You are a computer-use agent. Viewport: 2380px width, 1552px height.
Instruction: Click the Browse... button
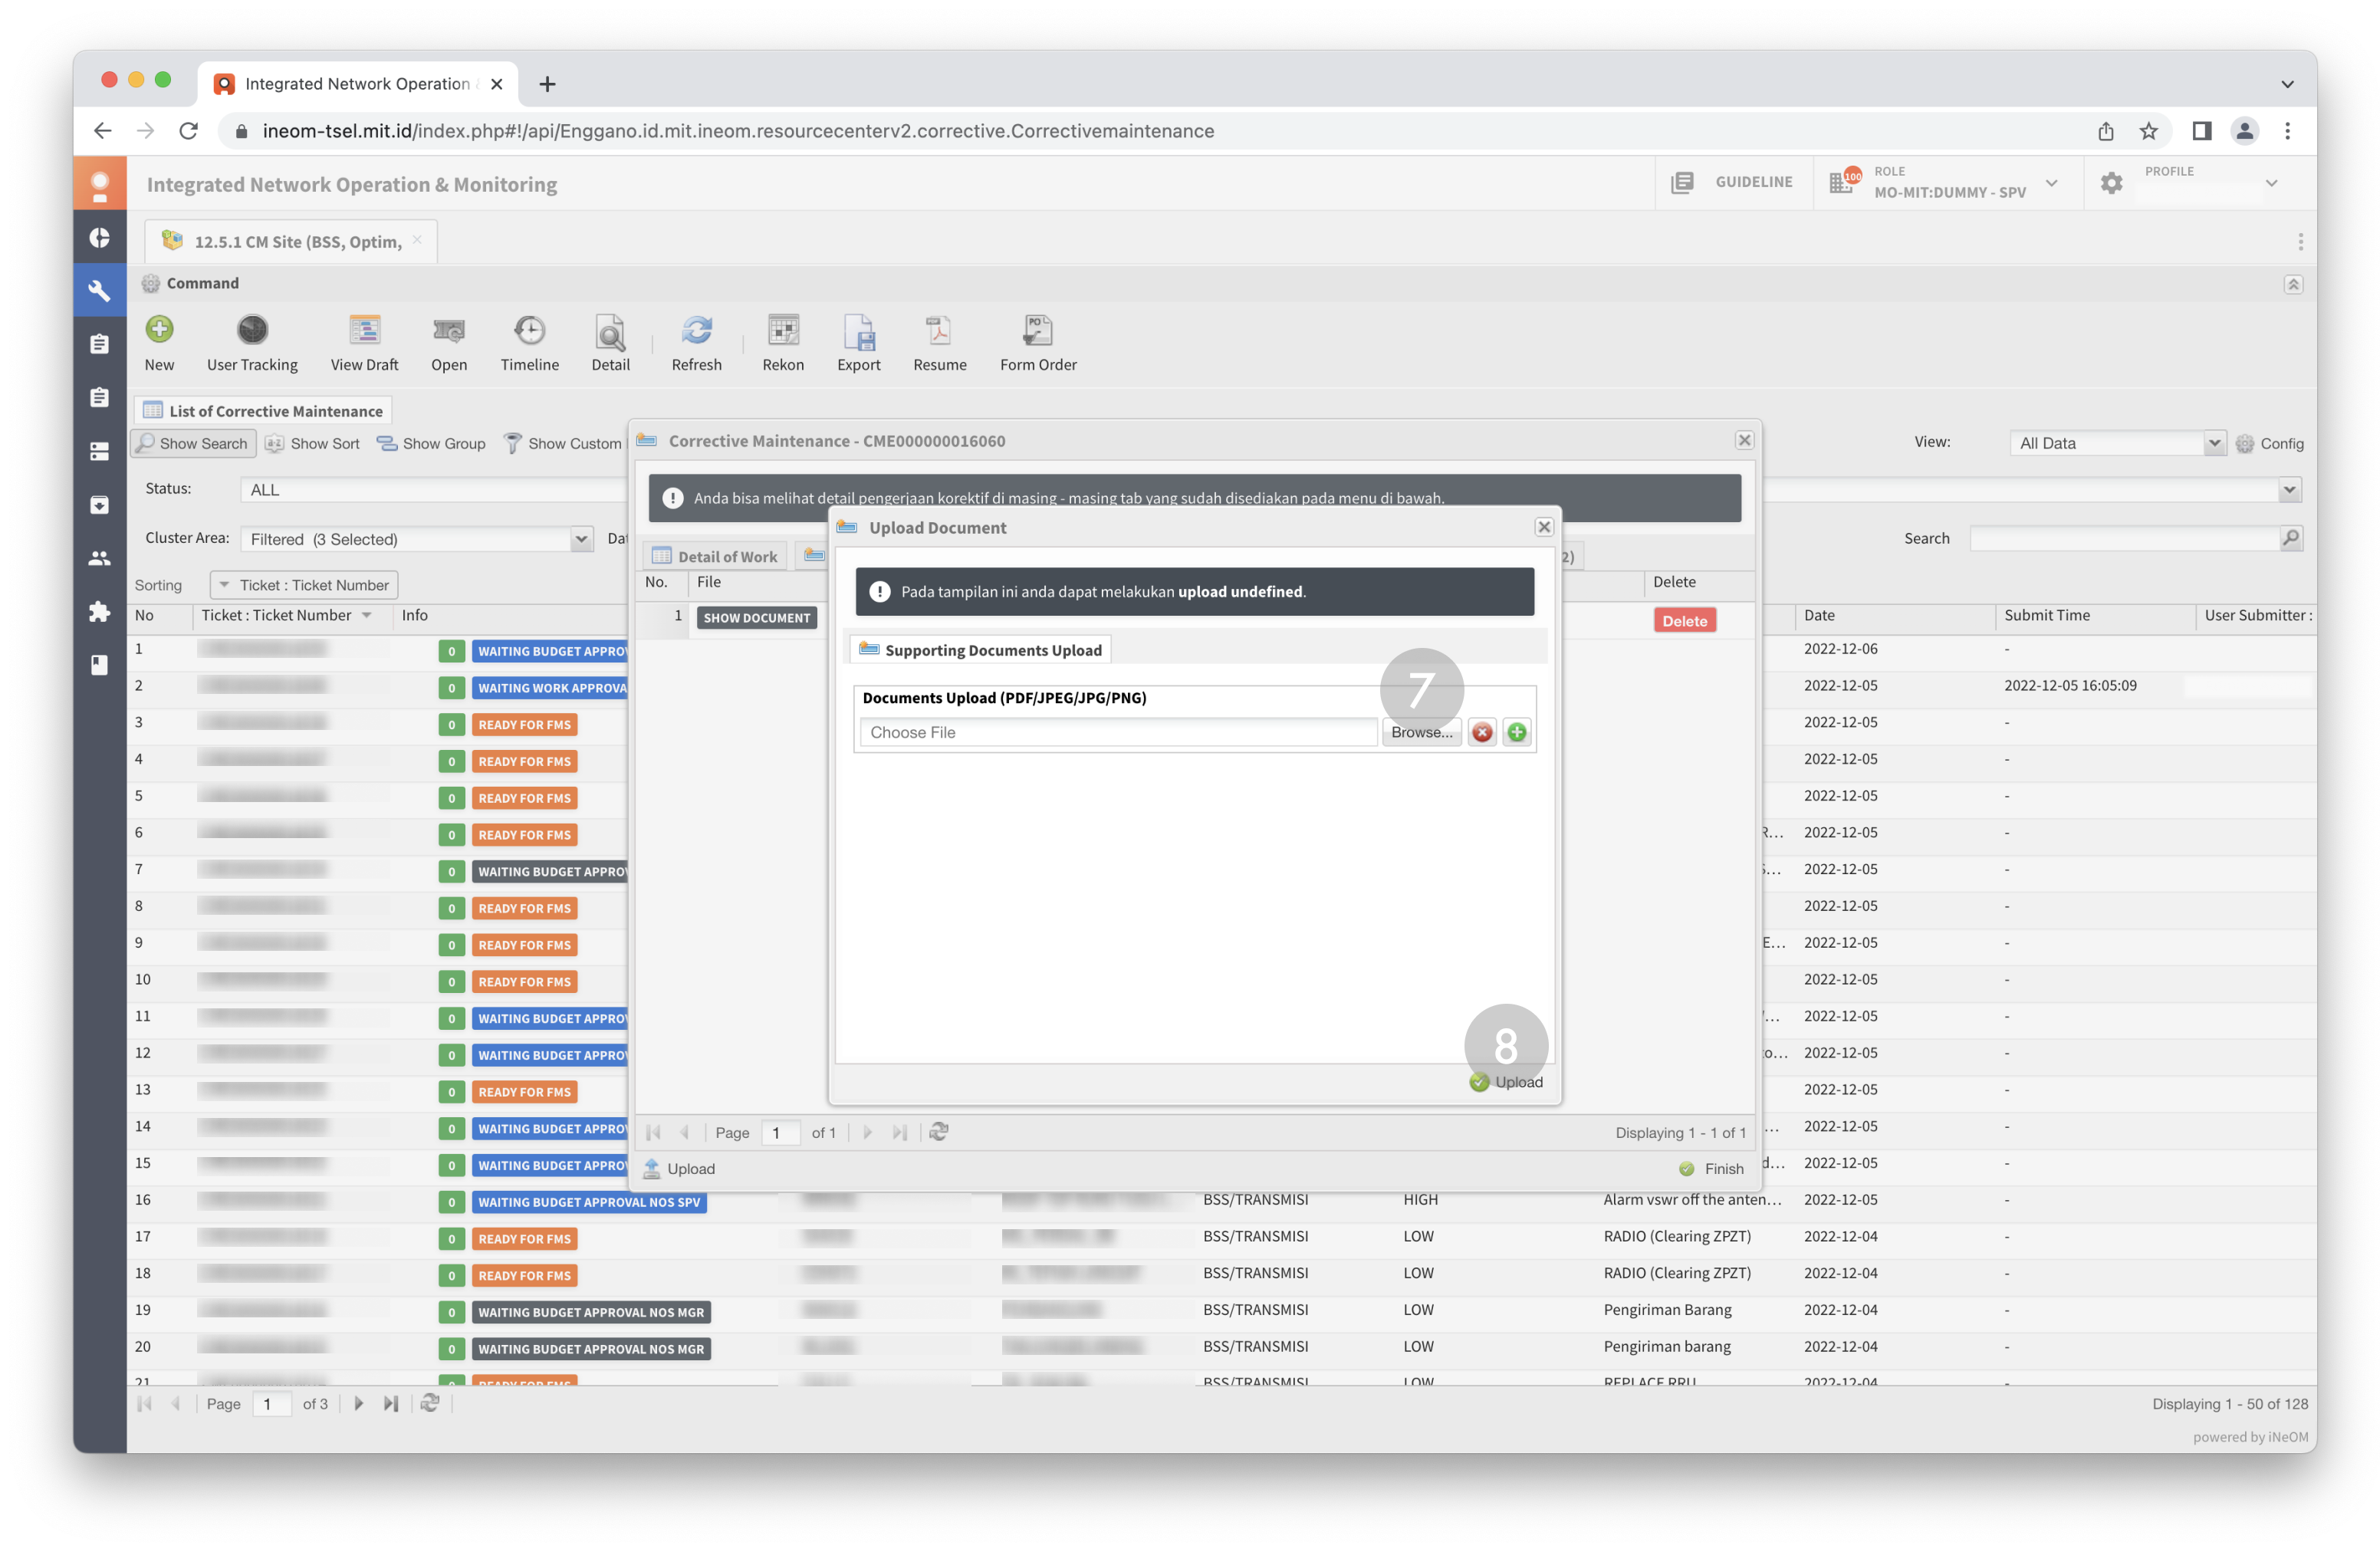click(x=1421, y=733)
